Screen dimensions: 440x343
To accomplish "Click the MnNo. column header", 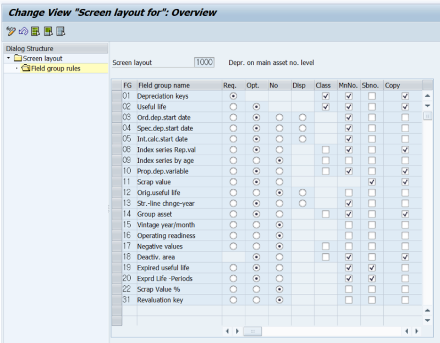I will [x=349, y=85].
